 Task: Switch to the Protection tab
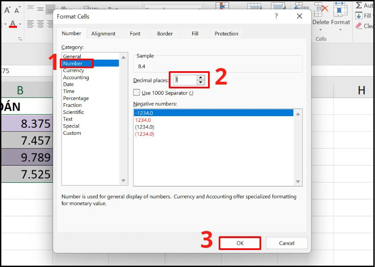click(226, 34)
